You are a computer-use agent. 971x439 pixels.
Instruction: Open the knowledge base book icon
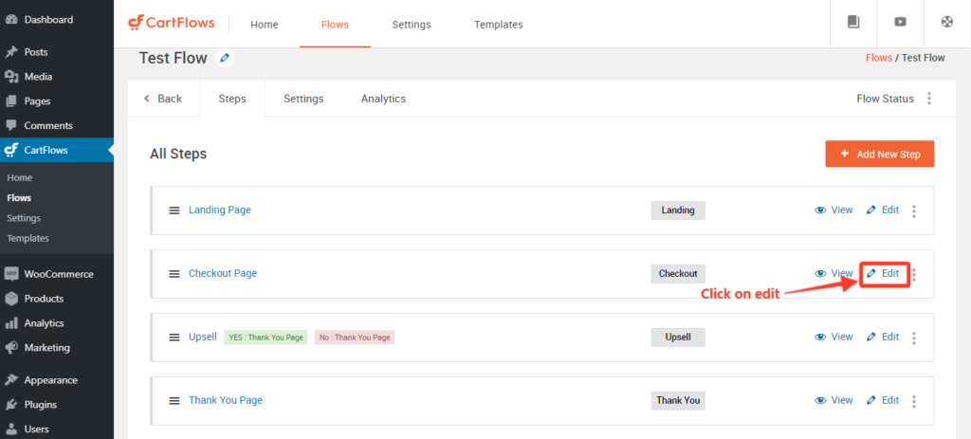(853, 23)
